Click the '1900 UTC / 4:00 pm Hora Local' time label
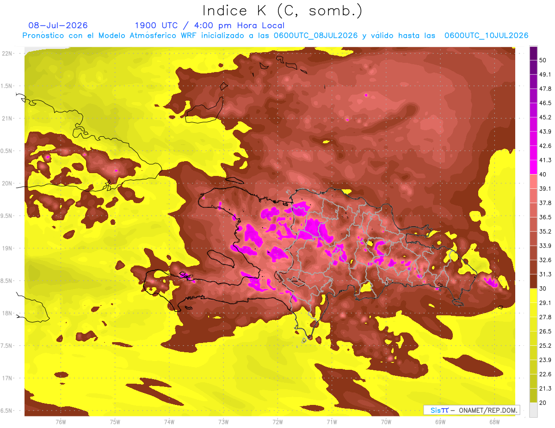Screen dimensions: 555x428 click(x=210, y=25)
